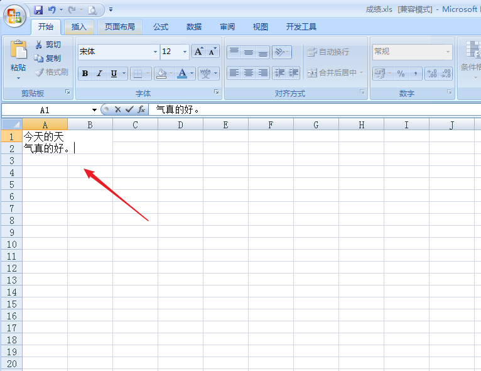The width and height of the screenshot is (481, 371).
Task: Click the Office button logo
Action: (x=14, y=16)
